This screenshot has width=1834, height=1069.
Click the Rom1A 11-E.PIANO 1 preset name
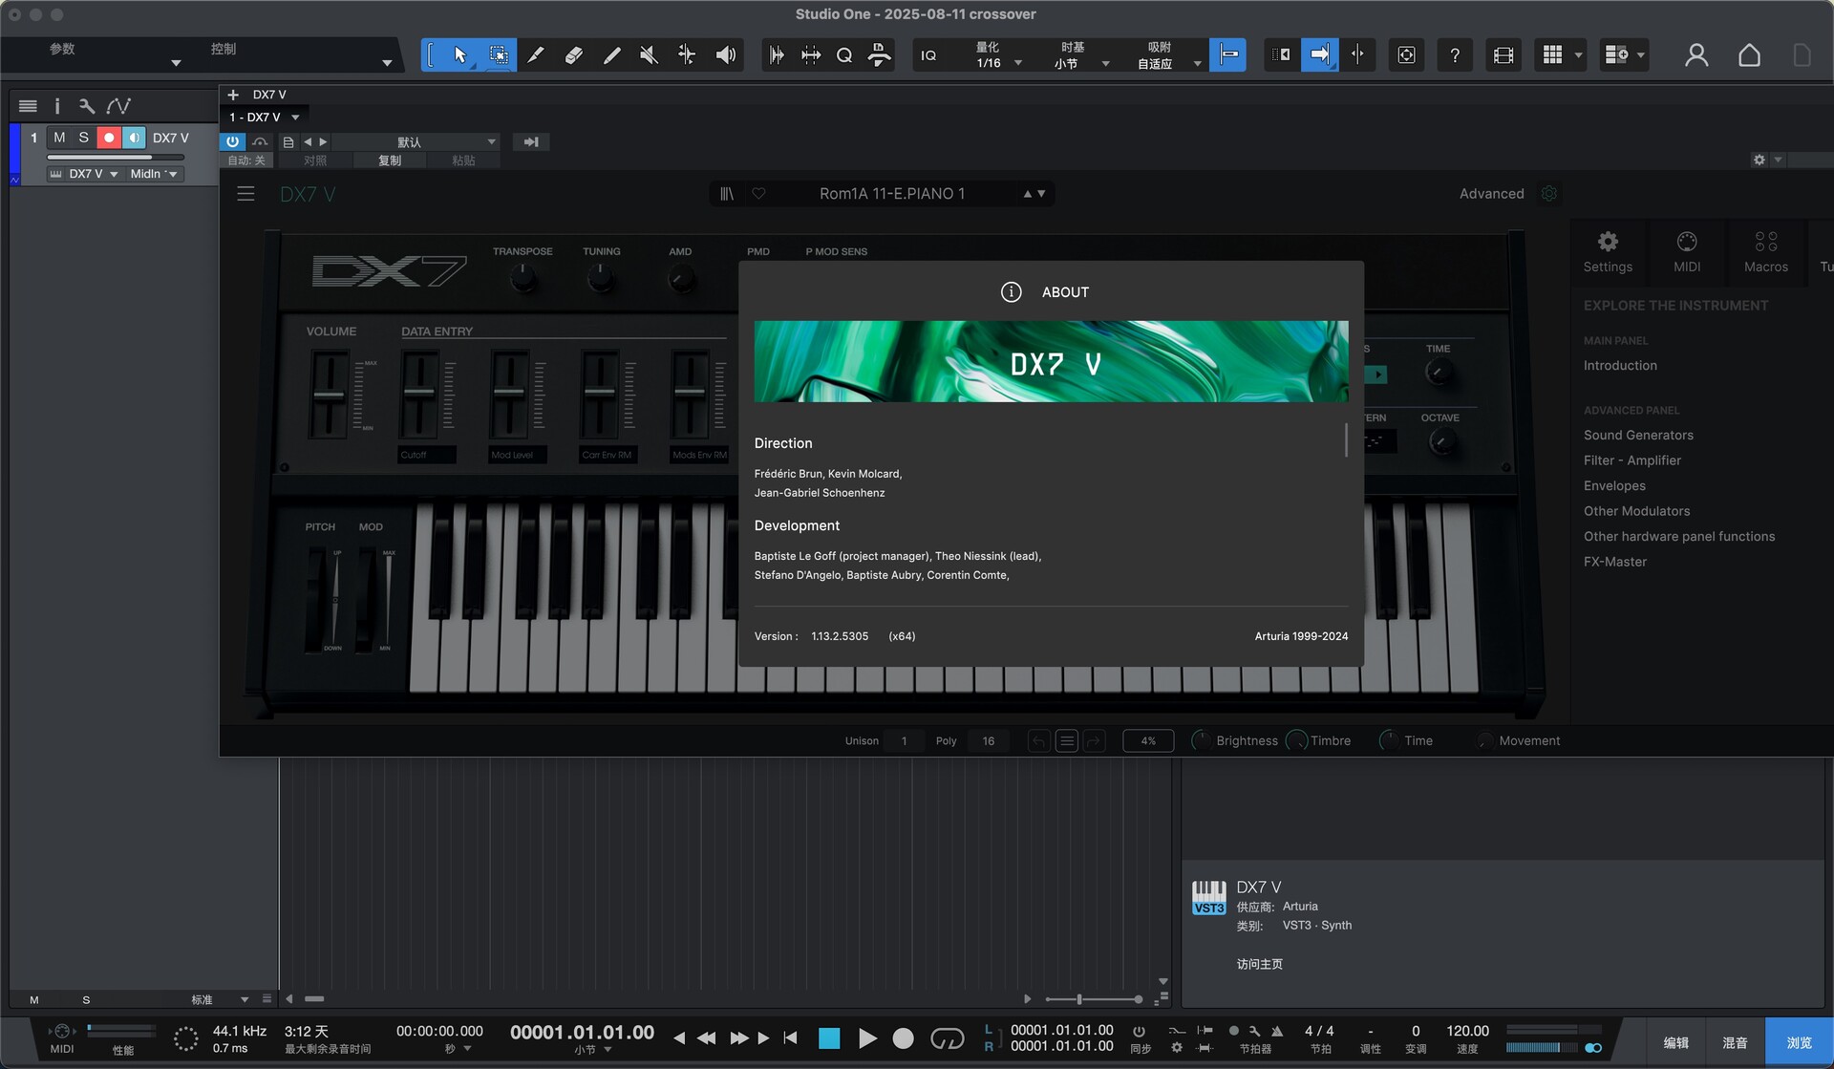point(892,194)
